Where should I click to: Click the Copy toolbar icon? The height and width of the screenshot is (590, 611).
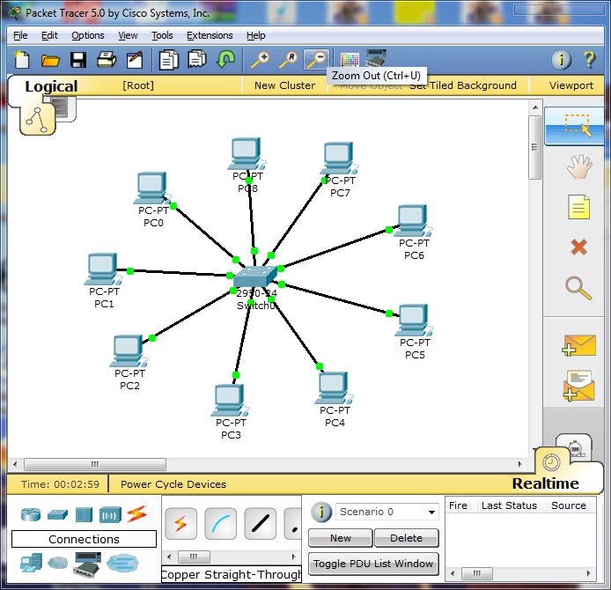tap(169, 60)
